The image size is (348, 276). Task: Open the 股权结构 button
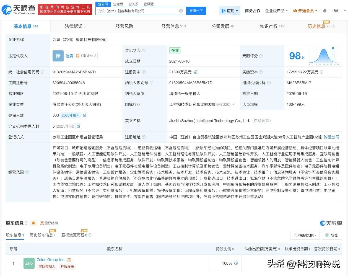click(x=49, y=223)
